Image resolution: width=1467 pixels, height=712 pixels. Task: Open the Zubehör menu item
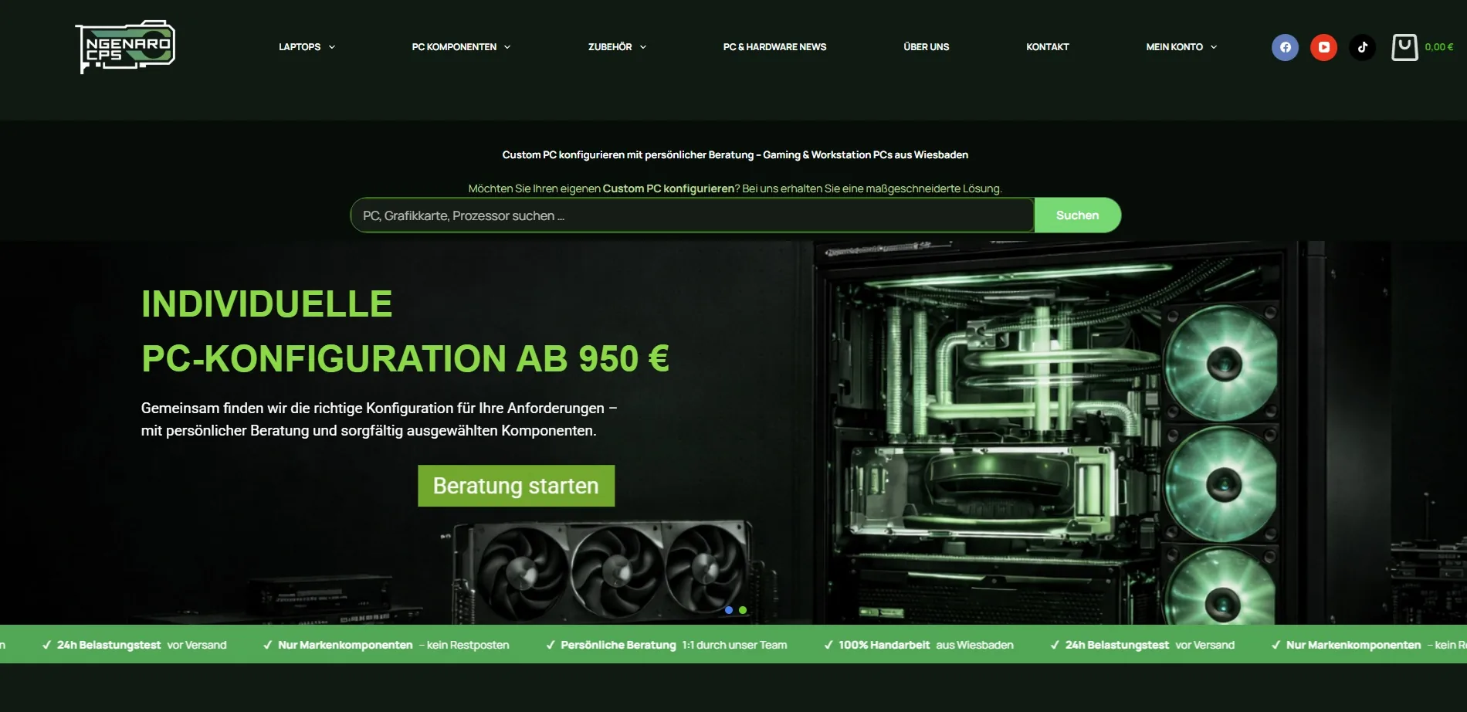[x=610, y=47]
